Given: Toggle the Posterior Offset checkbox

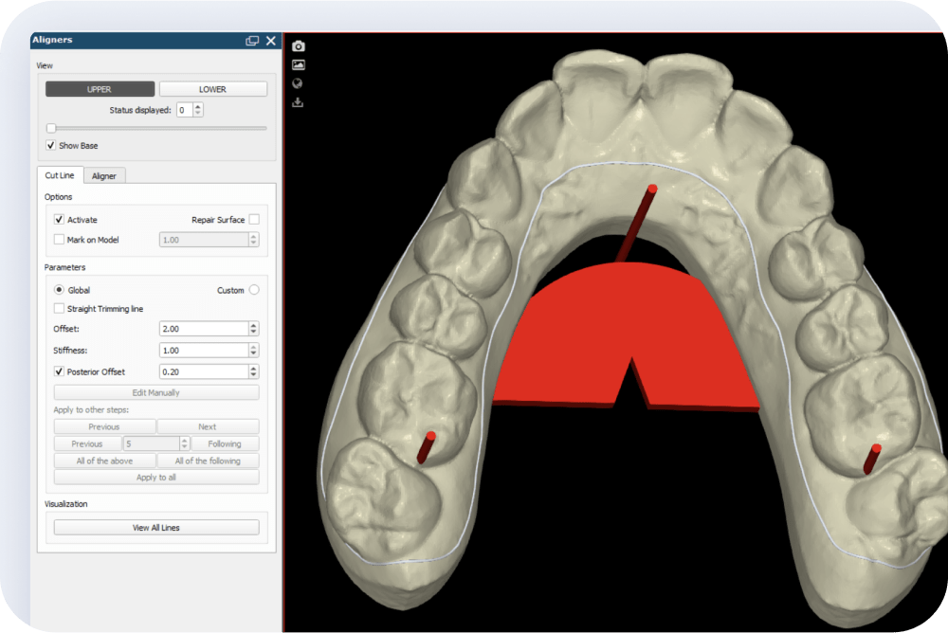Looking at the screenshot, I should click(x=59, y=371).
